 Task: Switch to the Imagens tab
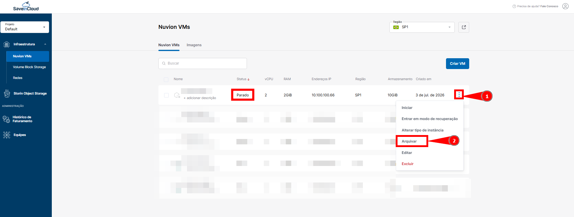(194, 45)
